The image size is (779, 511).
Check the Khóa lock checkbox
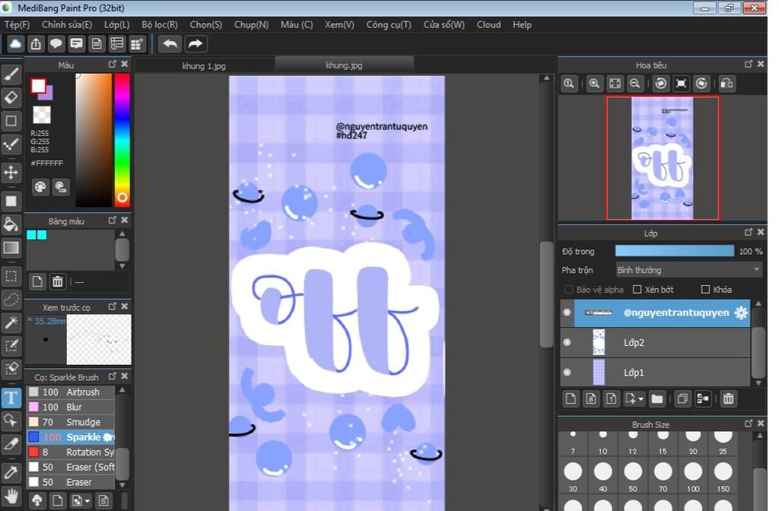[x=705, y=290]
